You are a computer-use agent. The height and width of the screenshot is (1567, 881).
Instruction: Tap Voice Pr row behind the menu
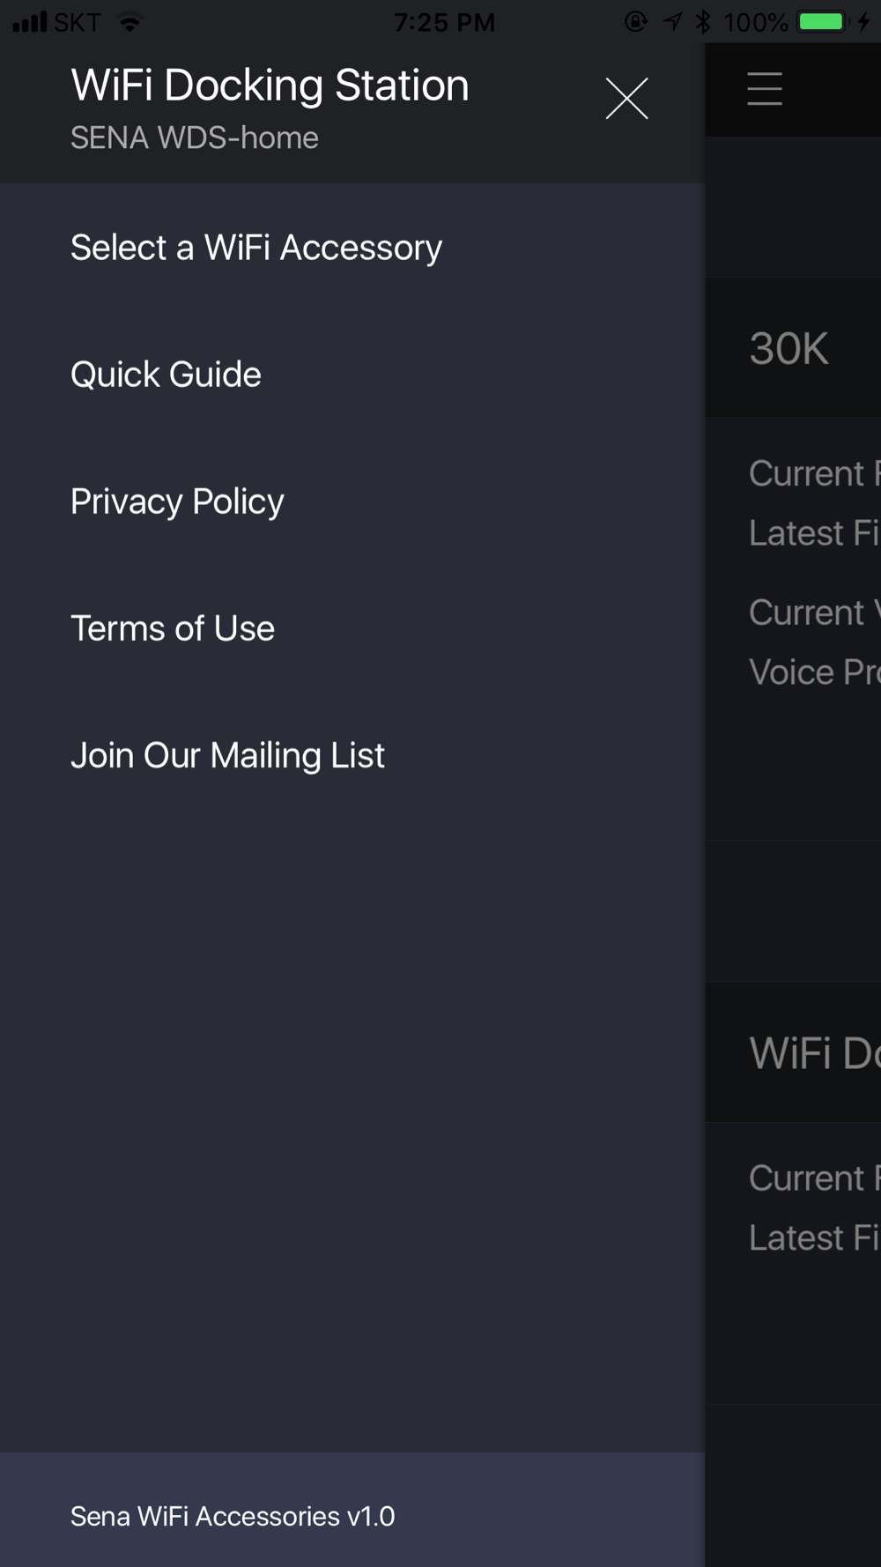coord(814,672)
